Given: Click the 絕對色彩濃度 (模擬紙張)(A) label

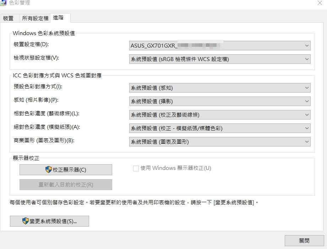Looking at the screenshot, I should (x=47, y=127).
